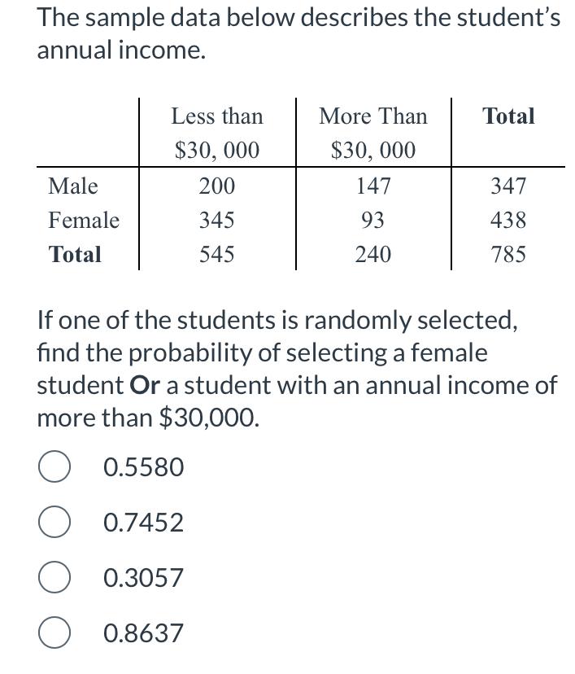Image resolution: width=575 pixels, height=674 pixels.
Task: Select the 0.5580 answer option
Action: (x=142, y=467)
